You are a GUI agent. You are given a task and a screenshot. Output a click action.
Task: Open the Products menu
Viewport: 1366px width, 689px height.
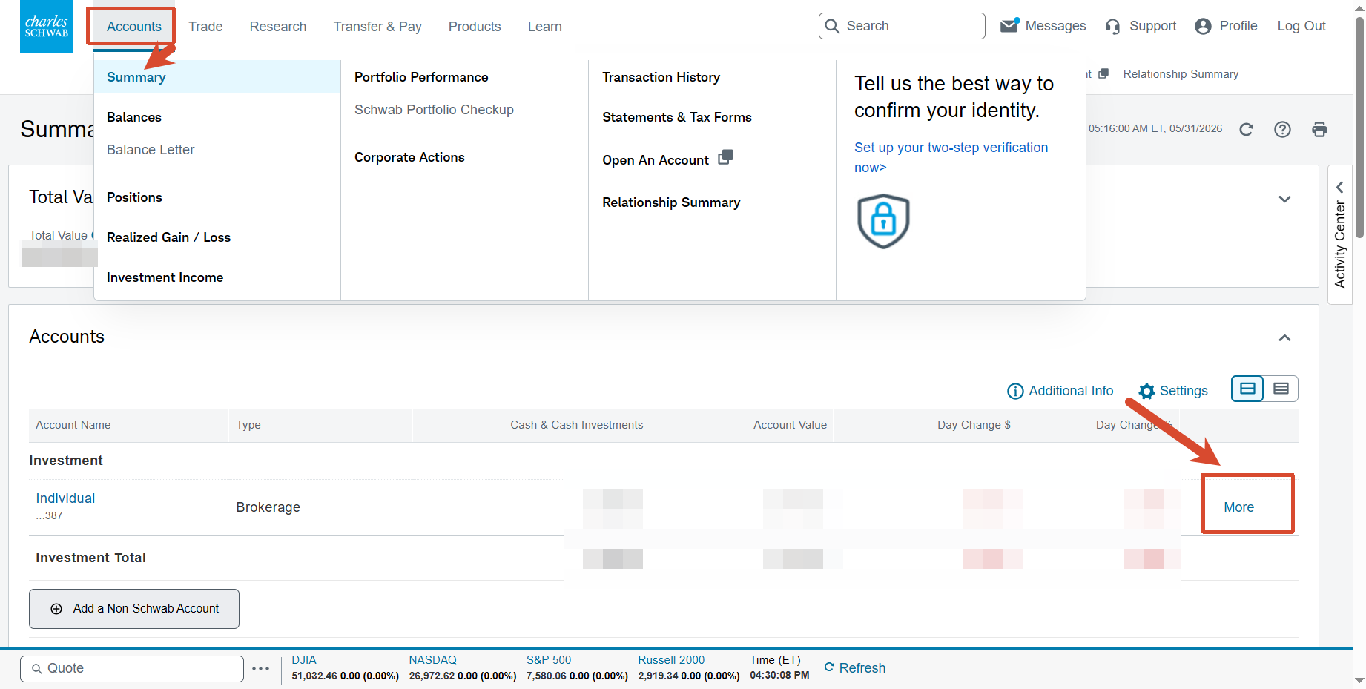[475, 27]
